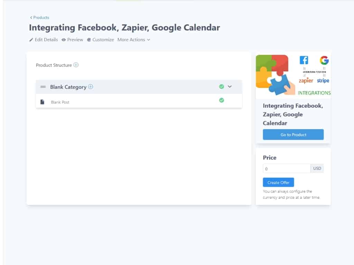Click the pencil icon for Edit Details
Screen dimensions: 354x265
[31, 40]
